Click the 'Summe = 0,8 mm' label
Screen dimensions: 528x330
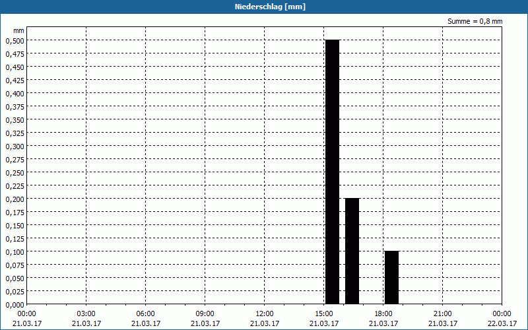click(475, 21)
